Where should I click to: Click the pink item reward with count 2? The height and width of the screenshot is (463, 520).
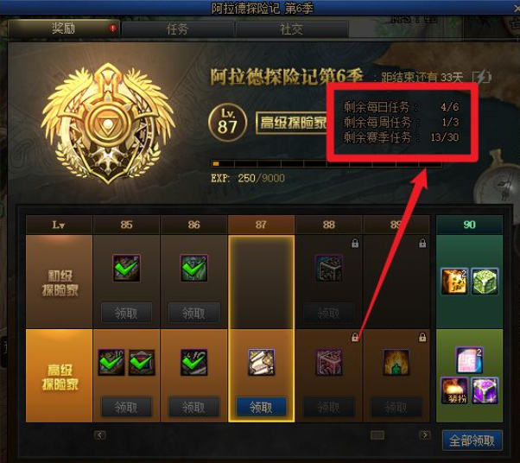pyautogui.click(x=469, y=360)
